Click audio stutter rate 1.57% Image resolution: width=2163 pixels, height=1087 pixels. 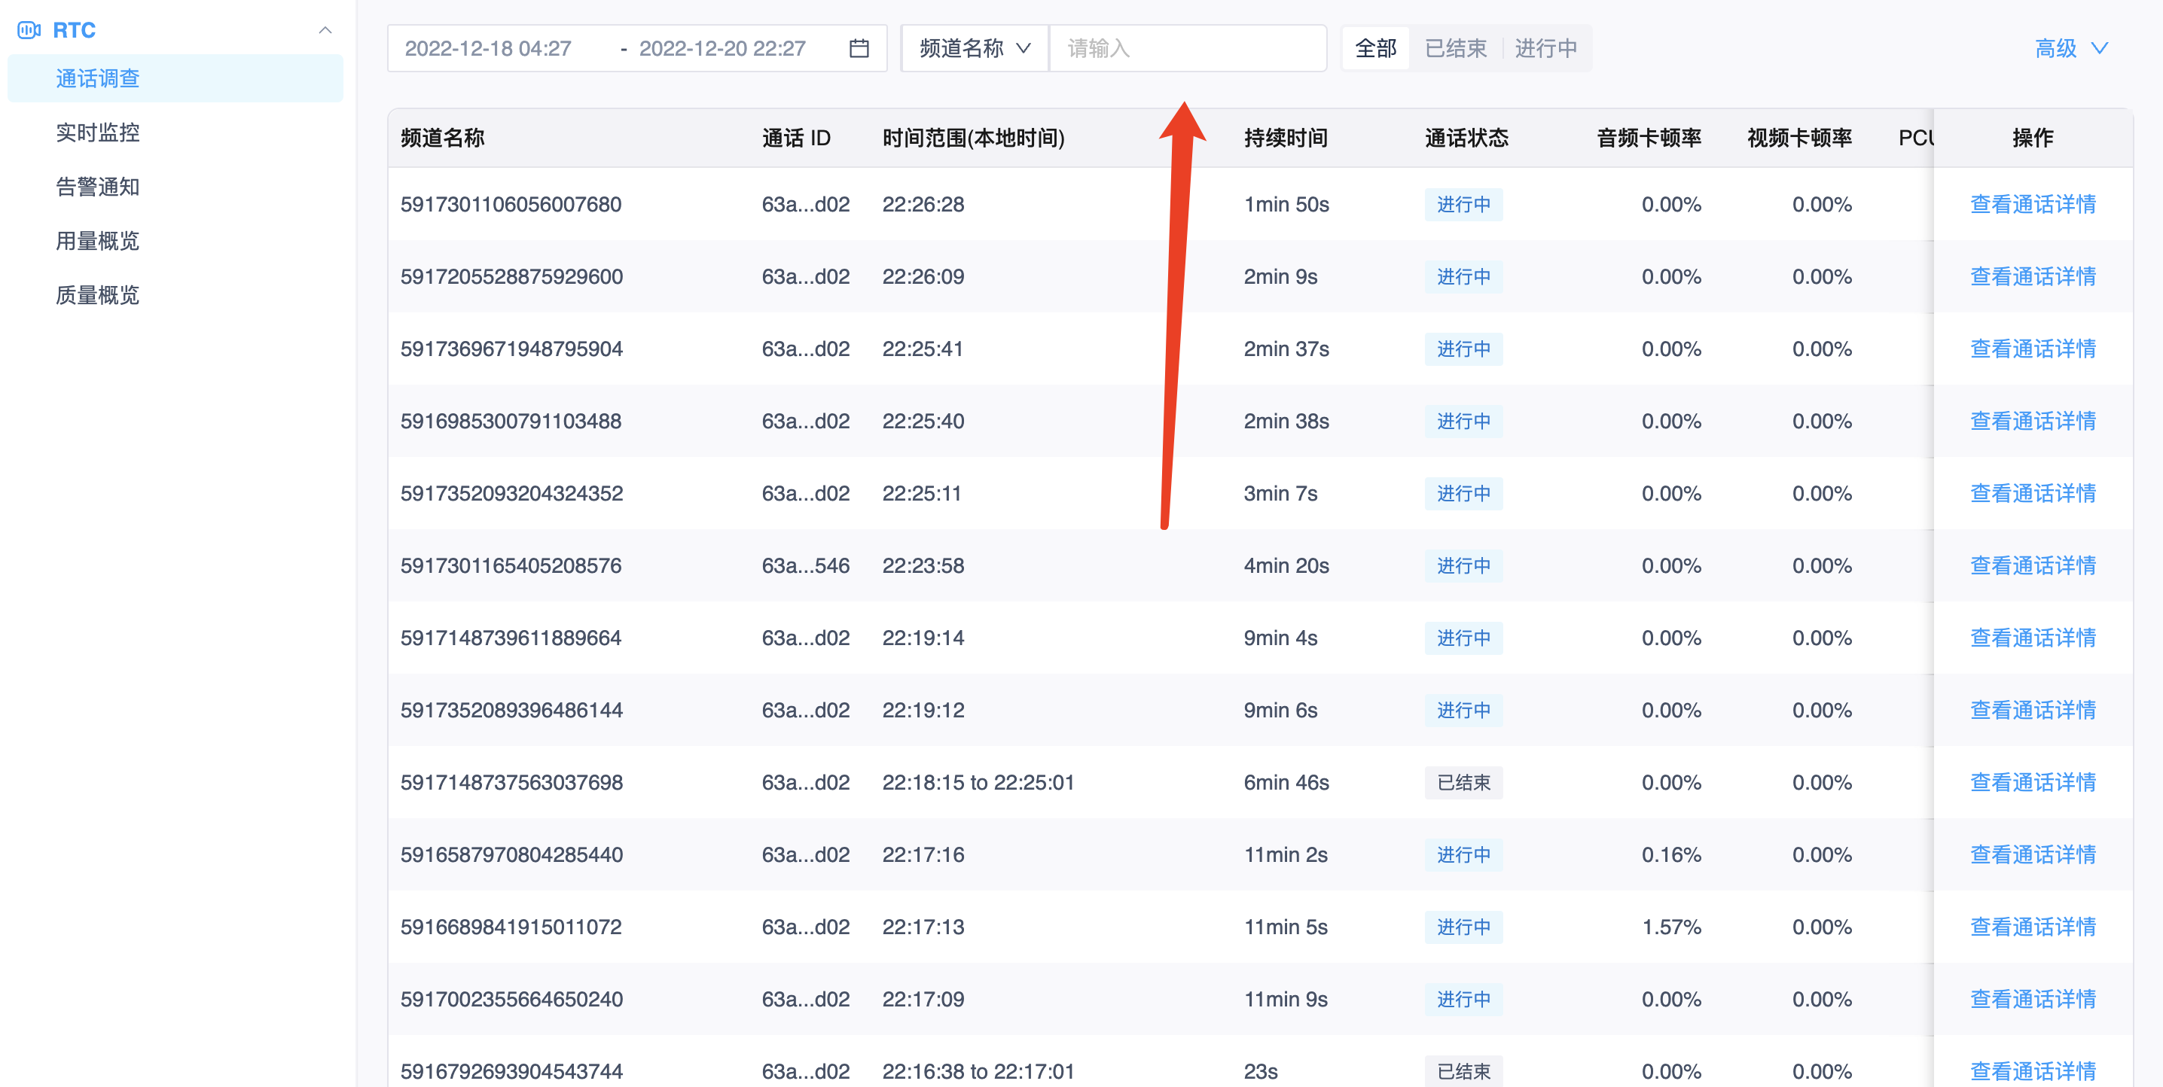tap(1671, 927)
